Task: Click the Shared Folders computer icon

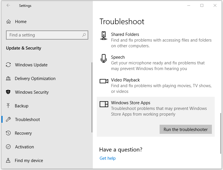Action: pyautogui.click(x=104, y=36)
